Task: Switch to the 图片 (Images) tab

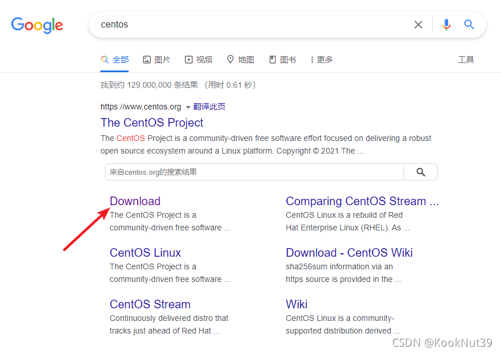Action: pos(157,60)
